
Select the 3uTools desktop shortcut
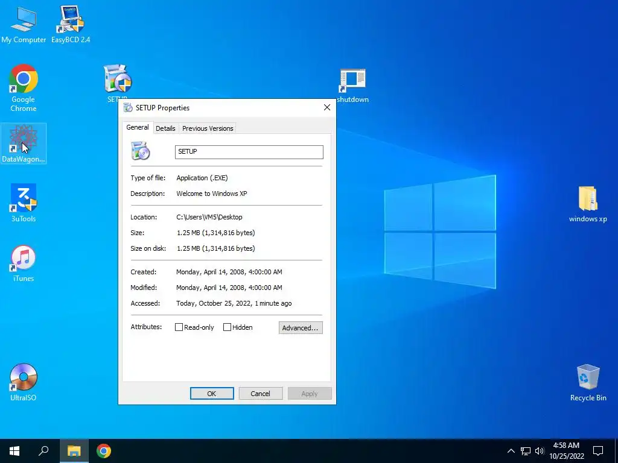point(24,203)
